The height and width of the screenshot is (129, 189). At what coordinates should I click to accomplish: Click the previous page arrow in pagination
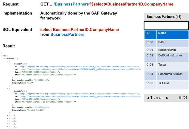pyautogui.click(x=148, y=98)
